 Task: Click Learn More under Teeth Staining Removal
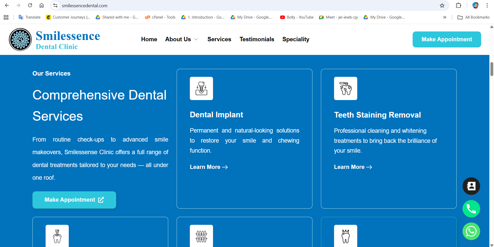tap(353, 167)
